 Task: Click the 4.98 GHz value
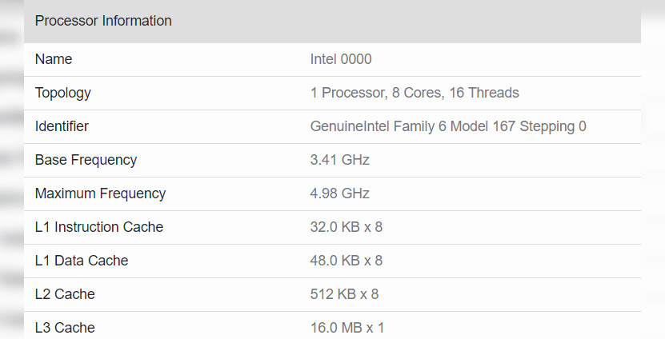(340, 193)
